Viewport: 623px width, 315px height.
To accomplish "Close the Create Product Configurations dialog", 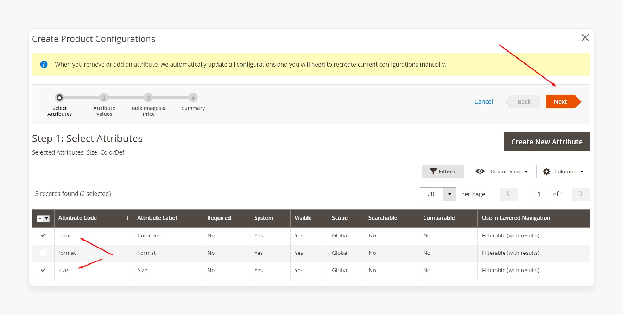I will [585, 38].
